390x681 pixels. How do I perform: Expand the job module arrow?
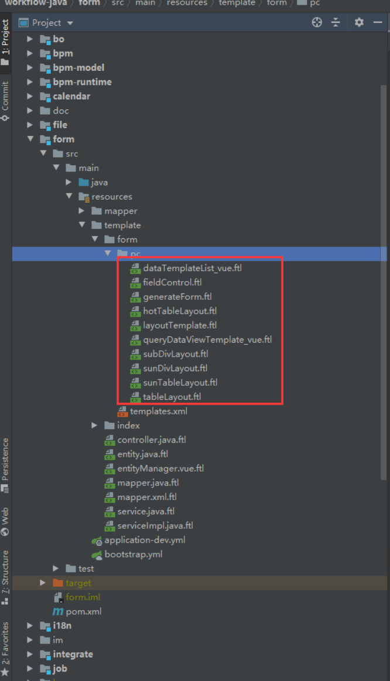[x=30, y=669]
